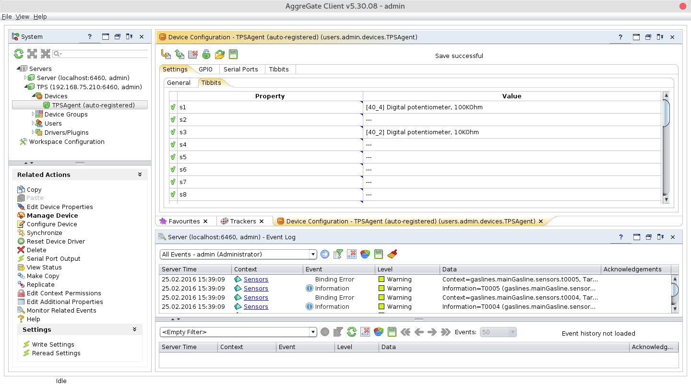This screenshot has height=385, width=691.
Task: Click the pie chart icon in event history toolbar
Action: (x=379, y=332)
